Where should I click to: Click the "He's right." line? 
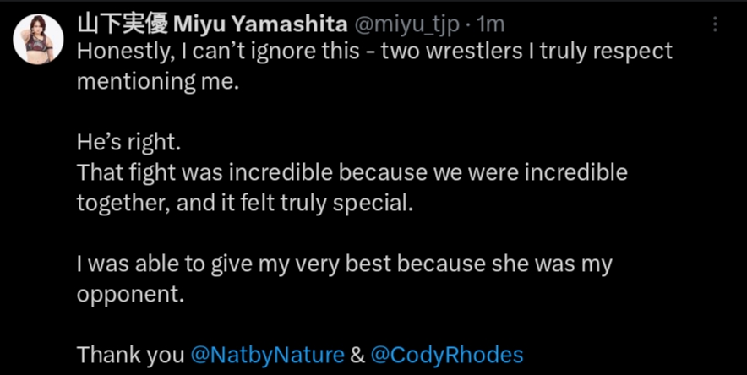(x=124, y=143)
